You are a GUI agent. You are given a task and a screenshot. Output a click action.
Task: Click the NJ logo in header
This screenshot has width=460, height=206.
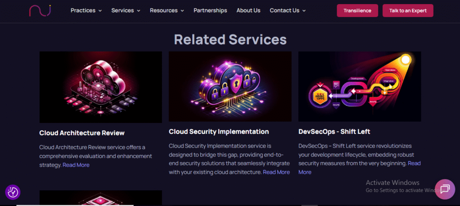coord(40,10)
